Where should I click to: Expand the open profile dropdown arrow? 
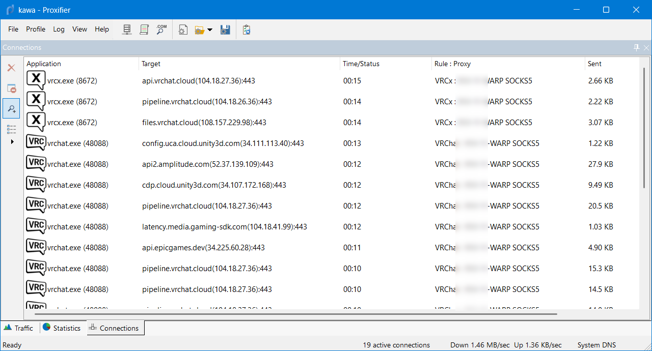210,30
